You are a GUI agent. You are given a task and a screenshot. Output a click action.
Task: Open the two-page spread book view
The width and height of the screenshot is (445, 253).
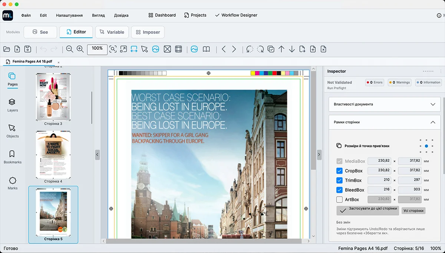click(x=206, y=49)
